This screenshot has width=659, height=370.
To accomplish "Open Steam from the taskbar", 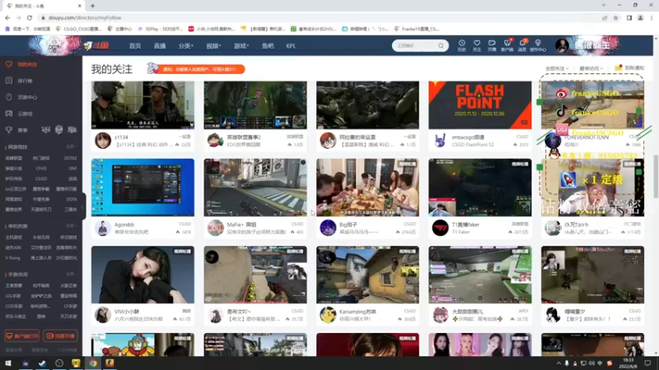I will [42, 363].
